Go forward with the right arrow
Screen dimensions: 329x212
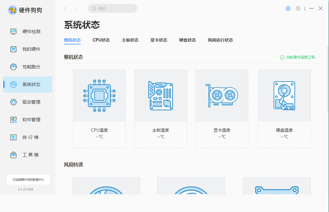pos(76,9)
